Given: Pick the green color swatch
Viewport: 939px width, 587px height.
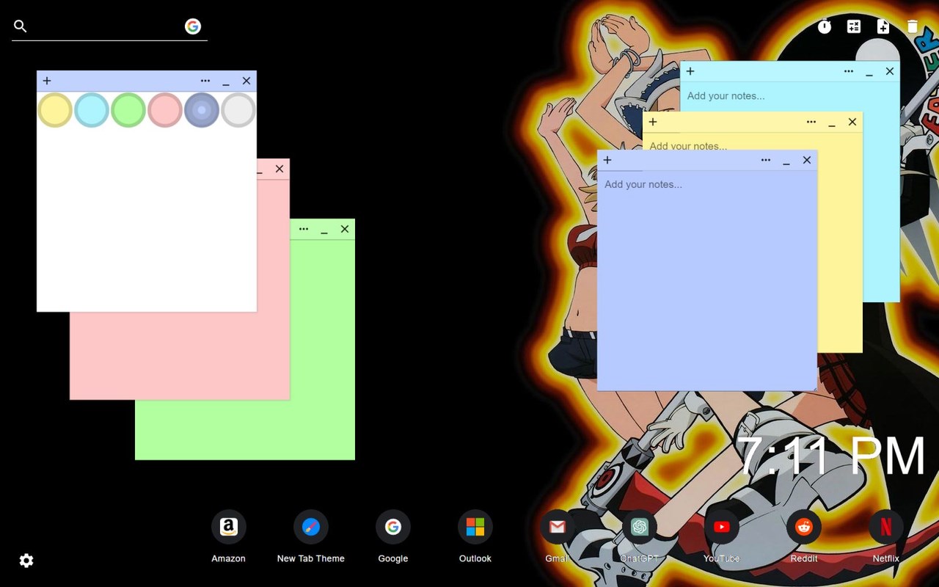Looking at the screenshot, I should tap(128, 110).
